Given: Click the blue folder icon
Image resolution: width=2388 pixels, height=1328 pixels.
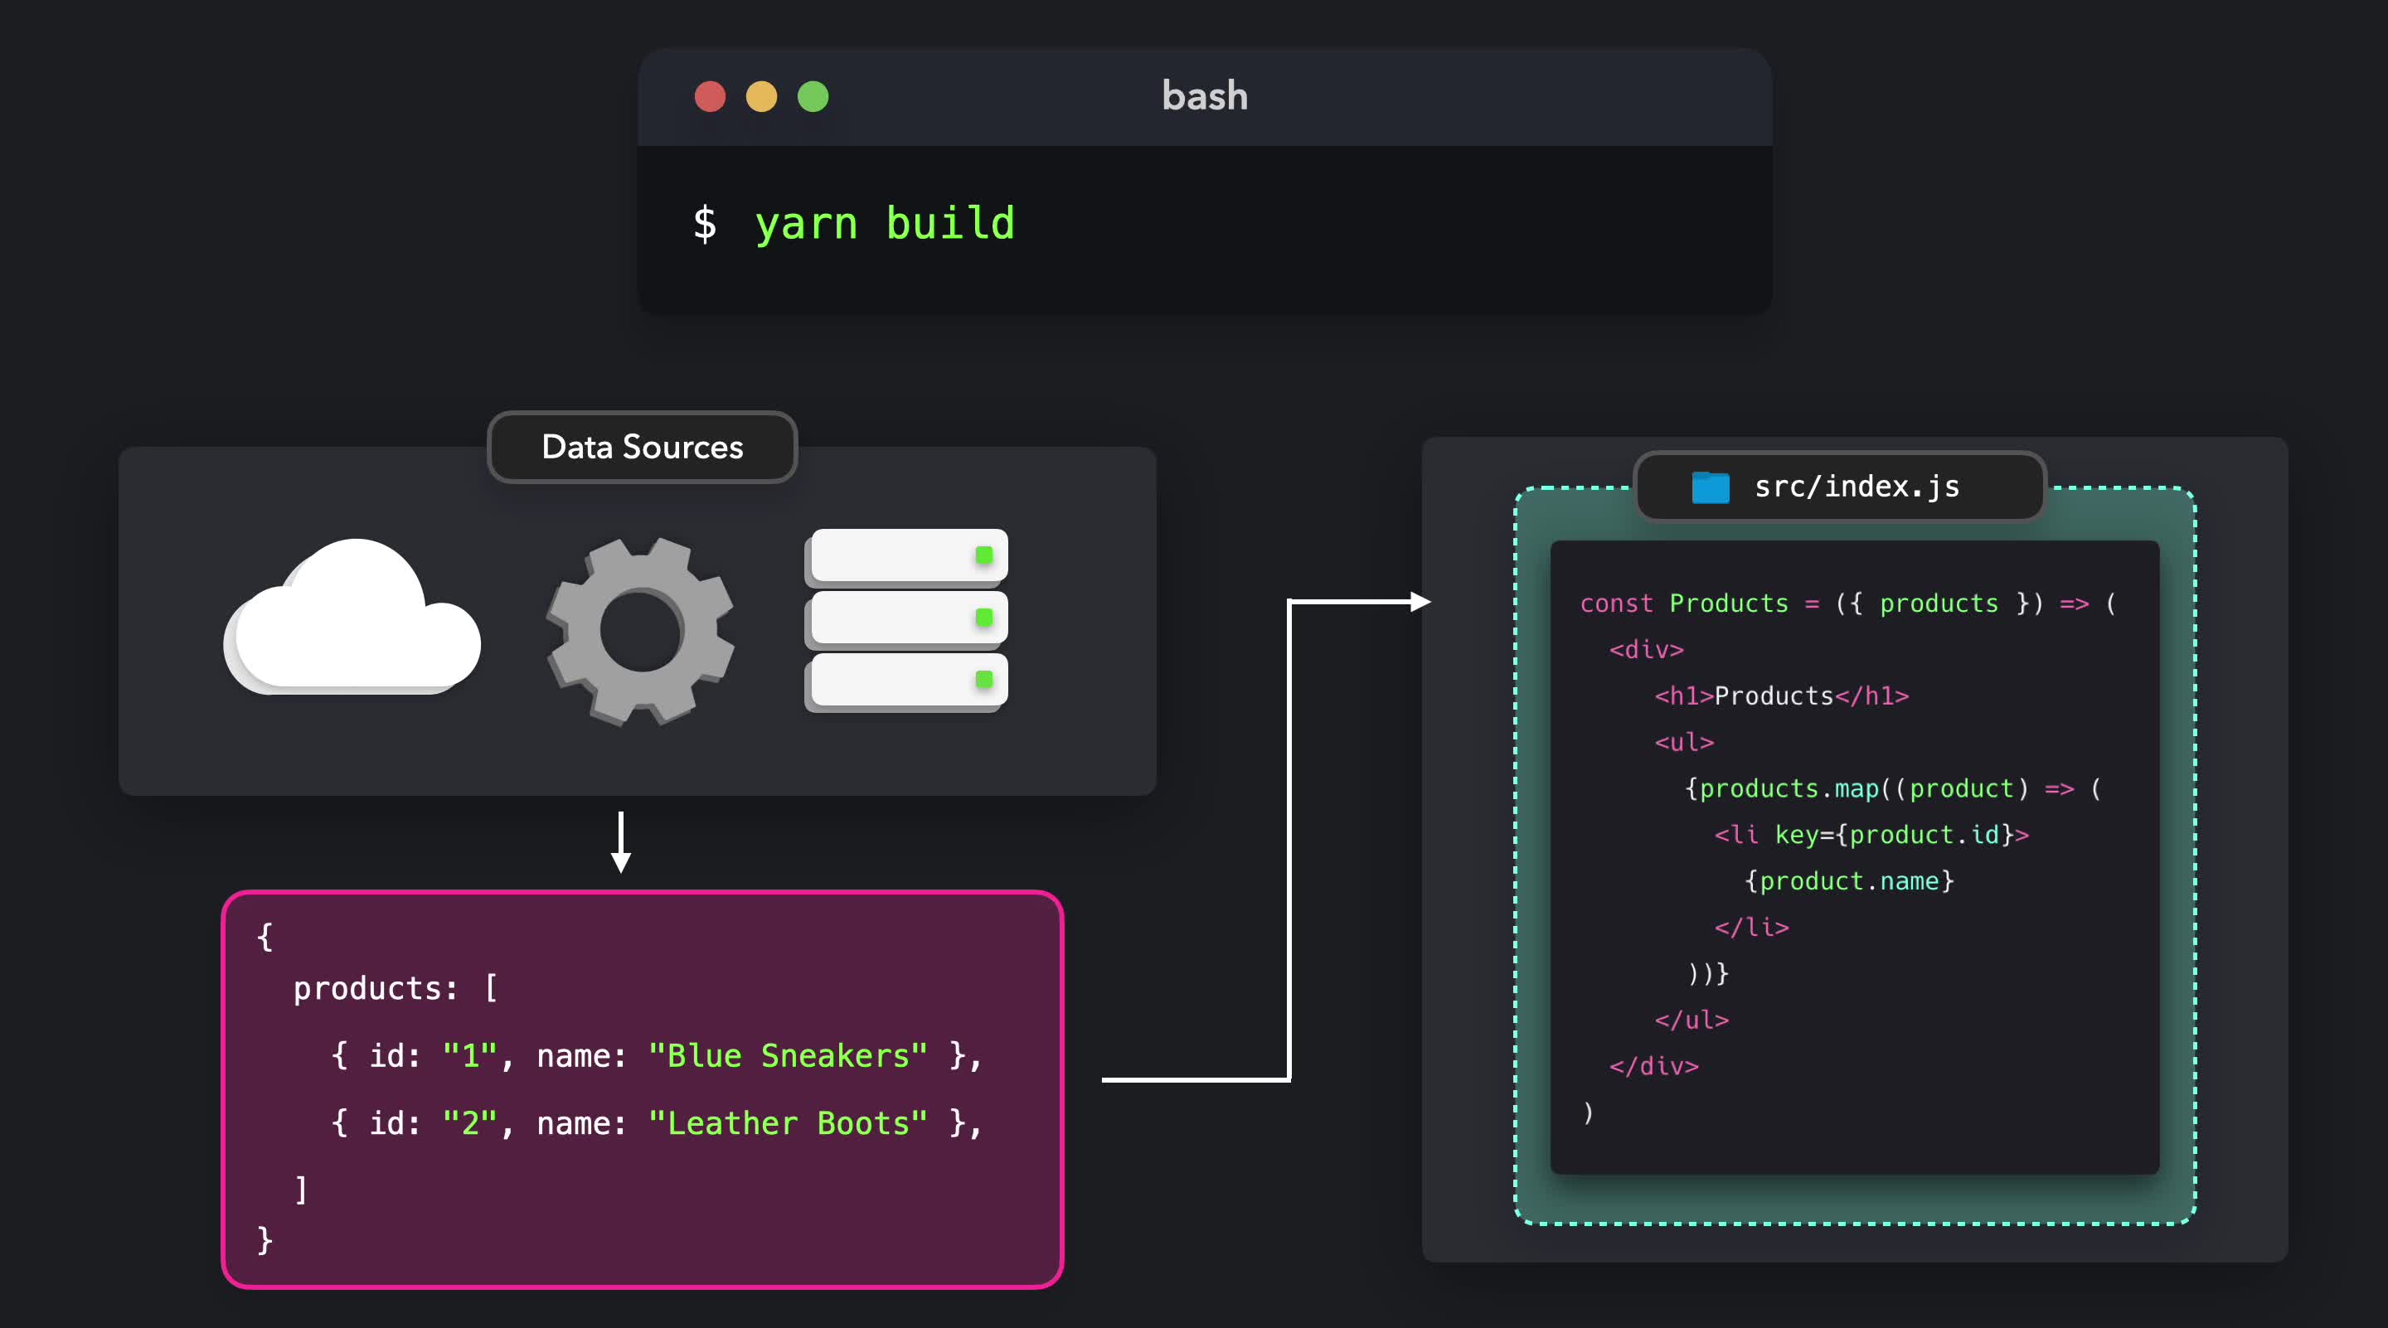Looking at the screenshot, I should (1710, 487).
